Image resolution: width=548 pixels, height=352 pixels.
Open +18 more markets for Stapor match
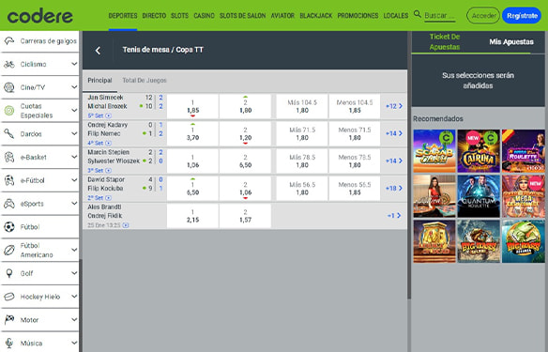tap(394, 188)
